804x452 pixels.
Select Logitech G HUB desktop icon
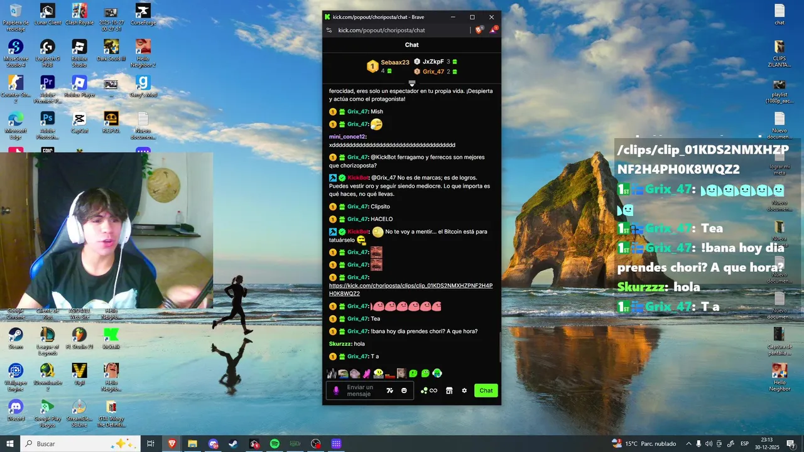47,53
